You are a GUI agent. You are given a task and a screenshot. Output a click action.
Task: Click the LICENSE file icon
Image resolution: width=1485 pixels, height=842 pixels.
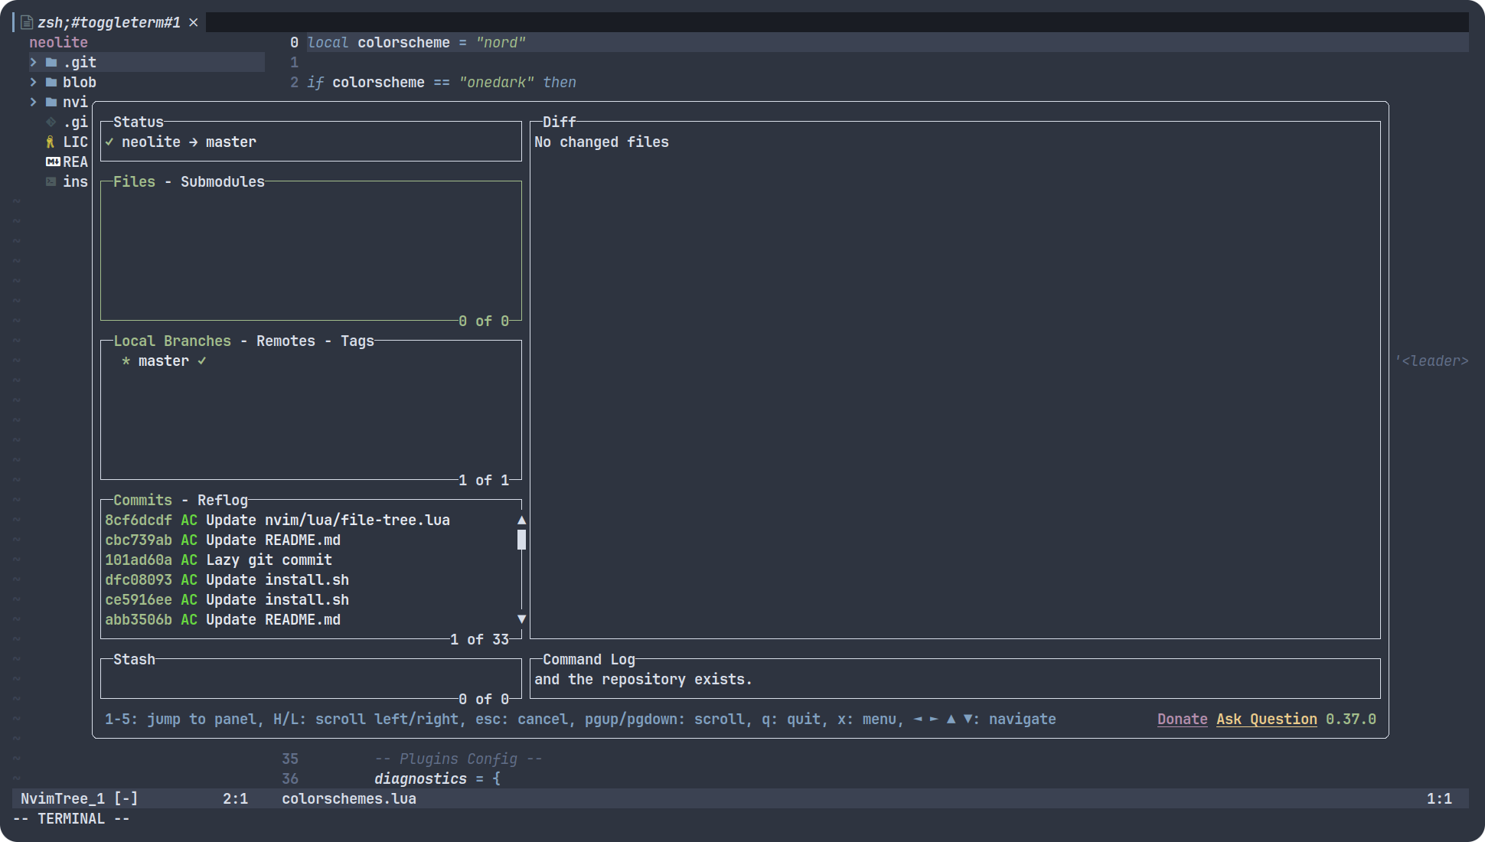(x=51, y=142)
